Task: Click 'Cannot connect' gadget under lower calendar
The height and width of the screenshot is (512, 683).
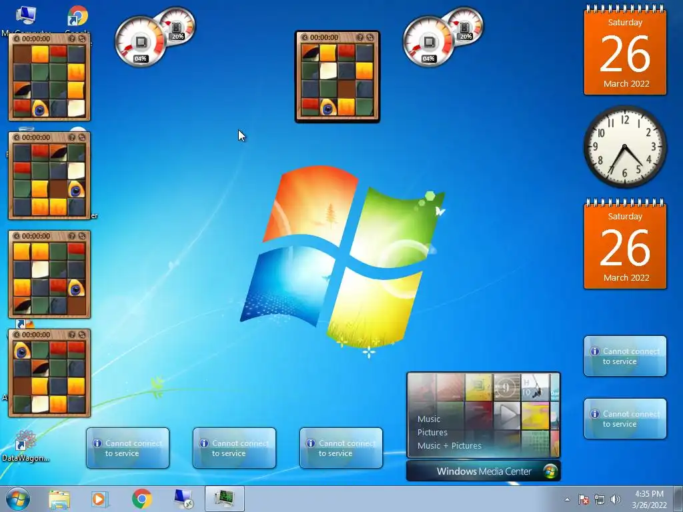Action: [x=625, y=356]
